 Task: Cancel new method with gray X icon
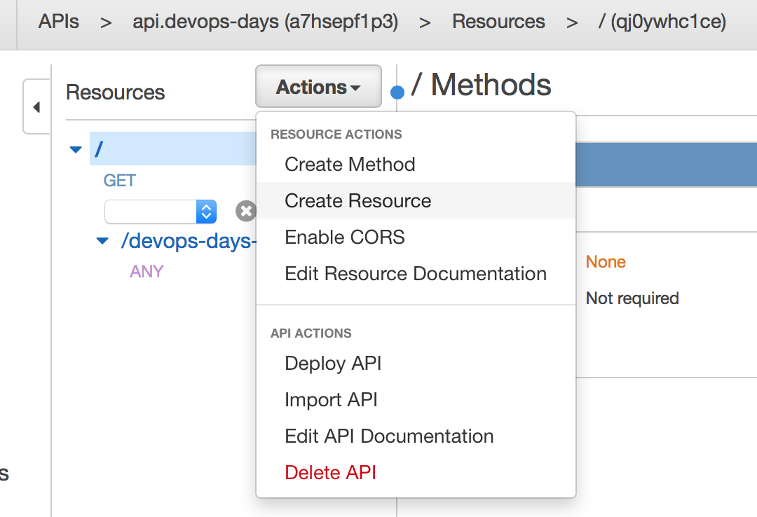(245, 211)
